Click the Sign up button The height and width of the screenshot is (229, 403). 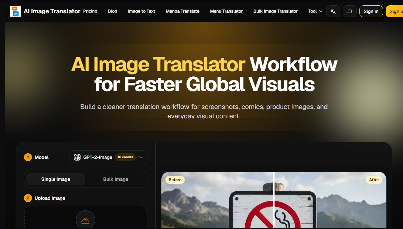pos(395,11)
